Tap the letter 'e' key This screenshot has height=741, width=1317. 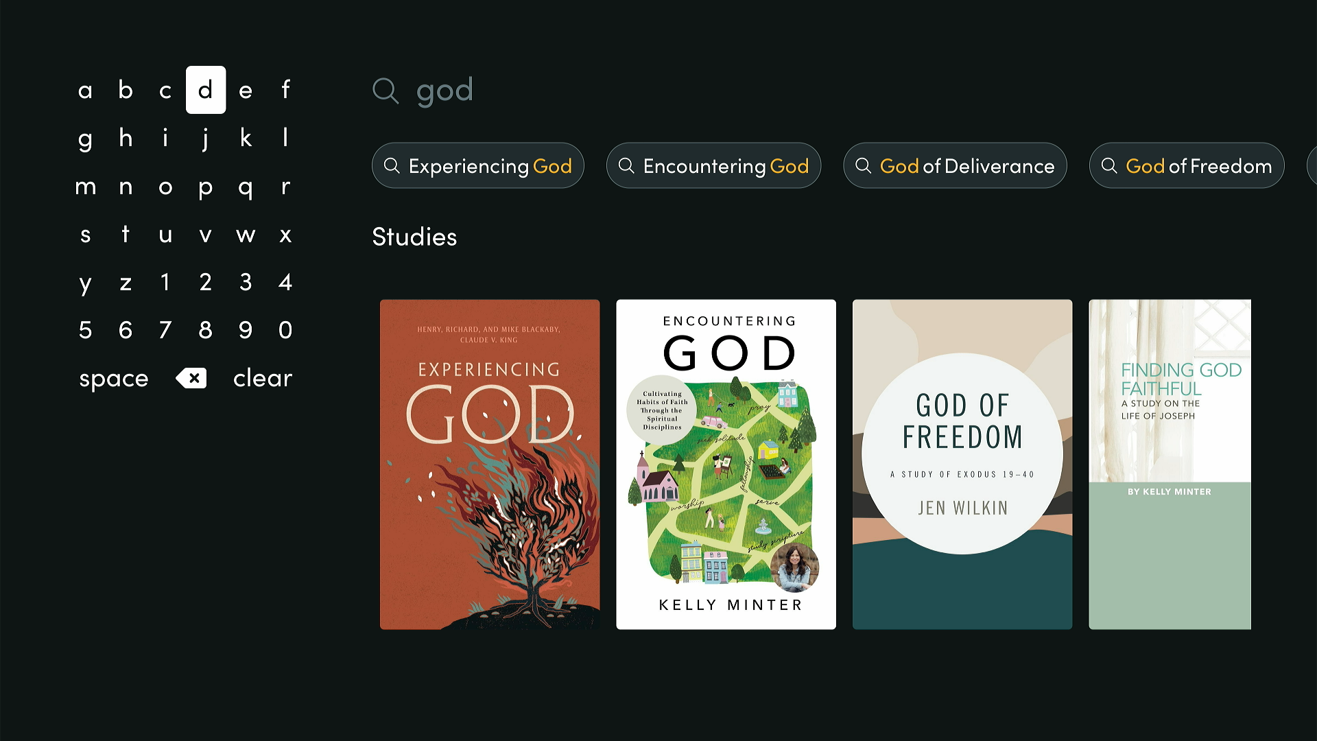[246, 90]
